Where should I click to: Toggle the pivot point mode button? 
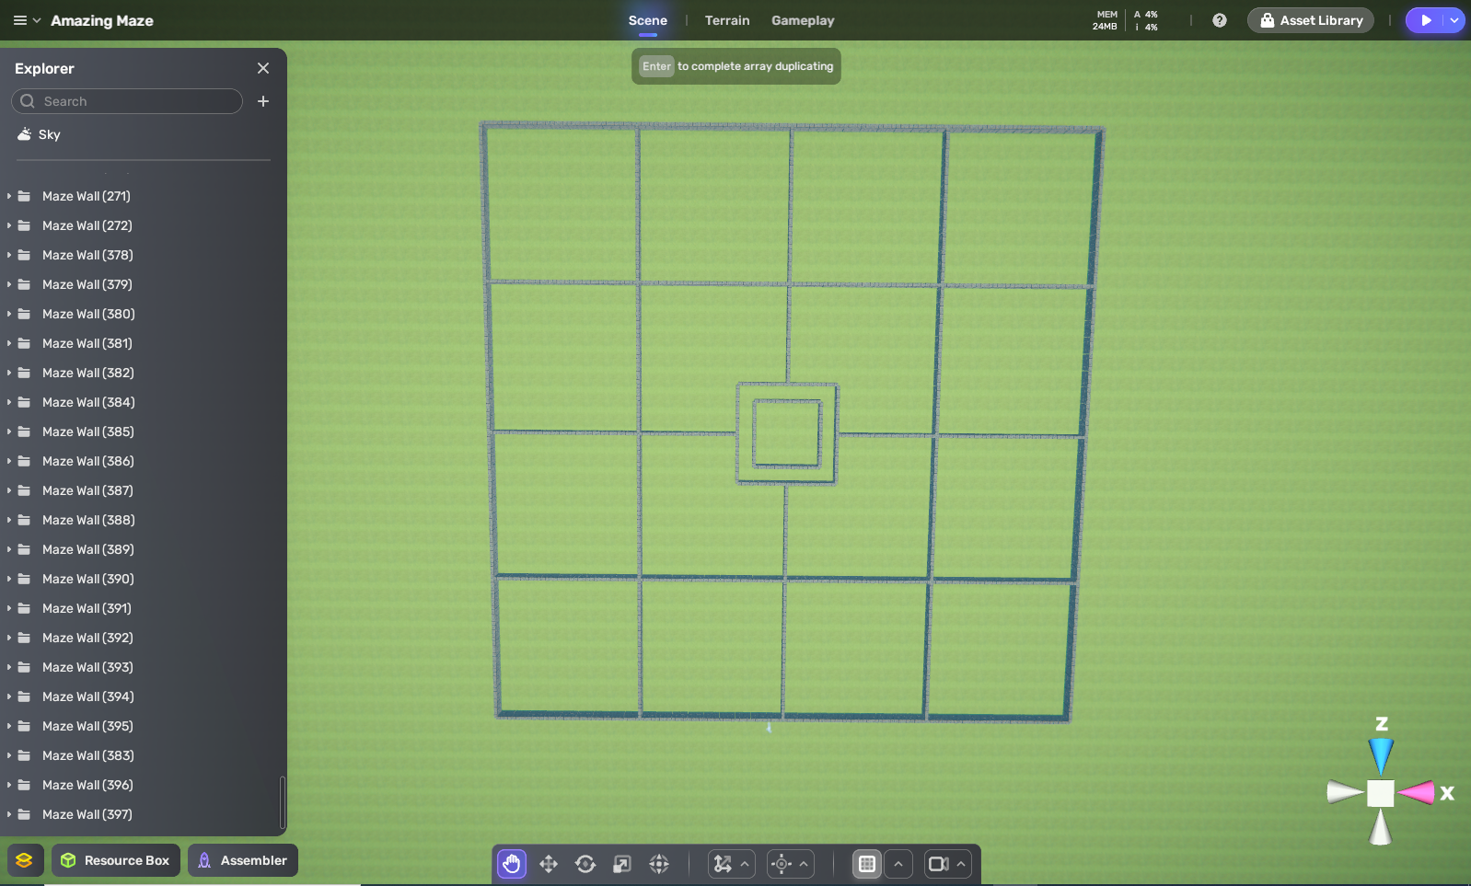point(782,864)
